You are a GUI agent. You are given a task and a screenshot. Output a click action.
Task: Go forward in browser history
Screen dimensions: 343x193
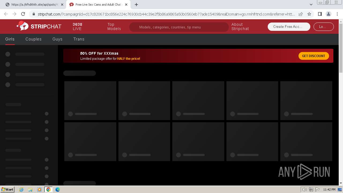click(14, 14)
